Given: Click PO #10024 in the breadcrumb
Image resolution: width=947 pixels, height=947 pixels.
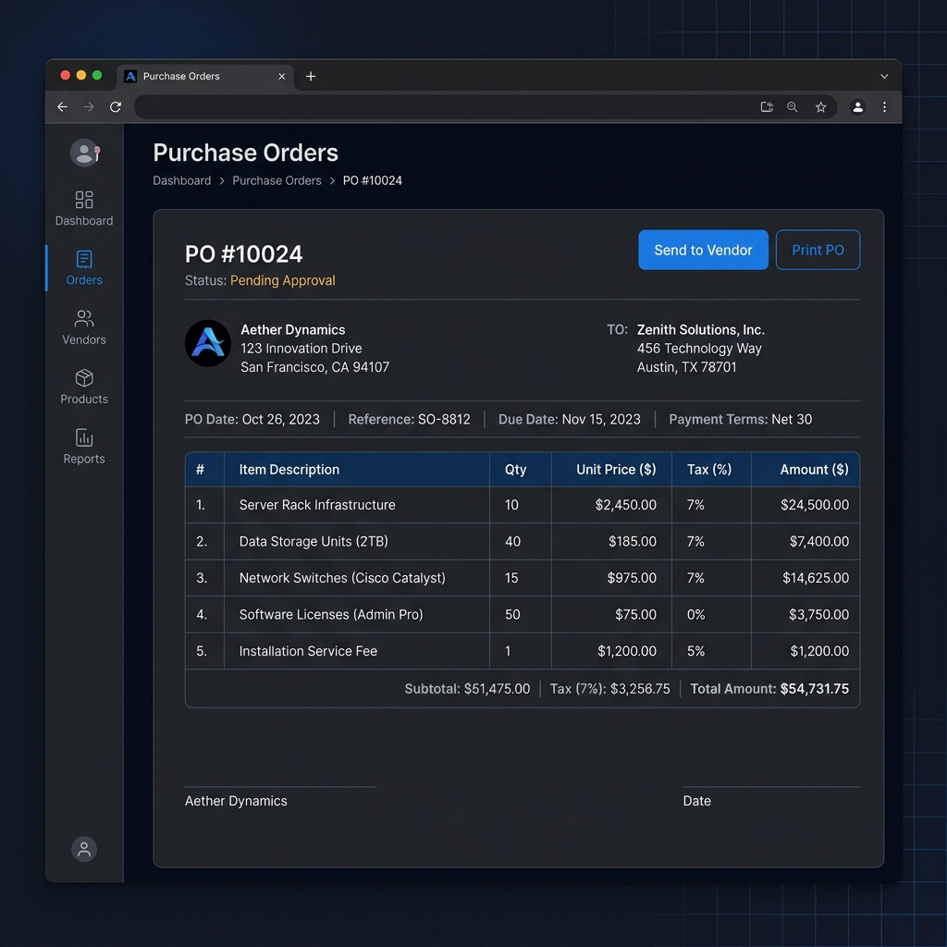Looking at the screenshot, I should pos(372,180).
